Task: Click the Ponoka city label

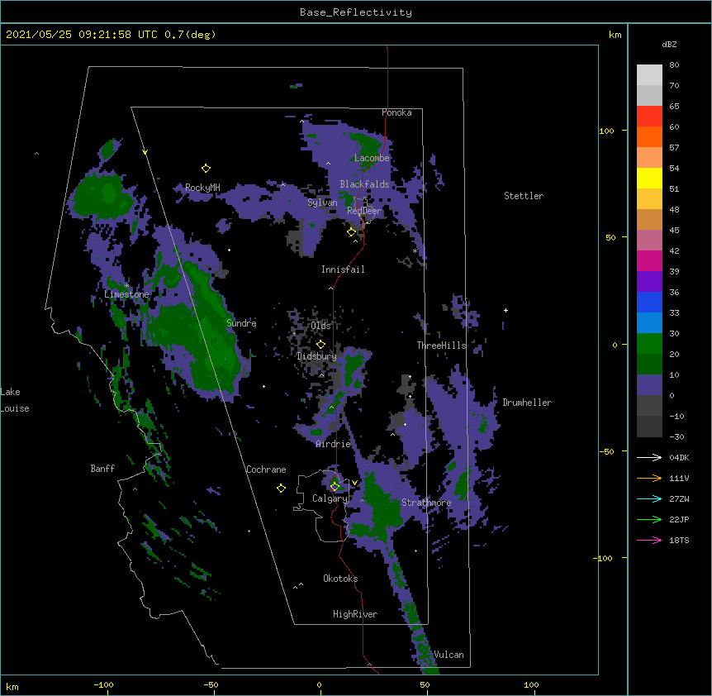Action: pyautogui.click(x=396, y=112)
